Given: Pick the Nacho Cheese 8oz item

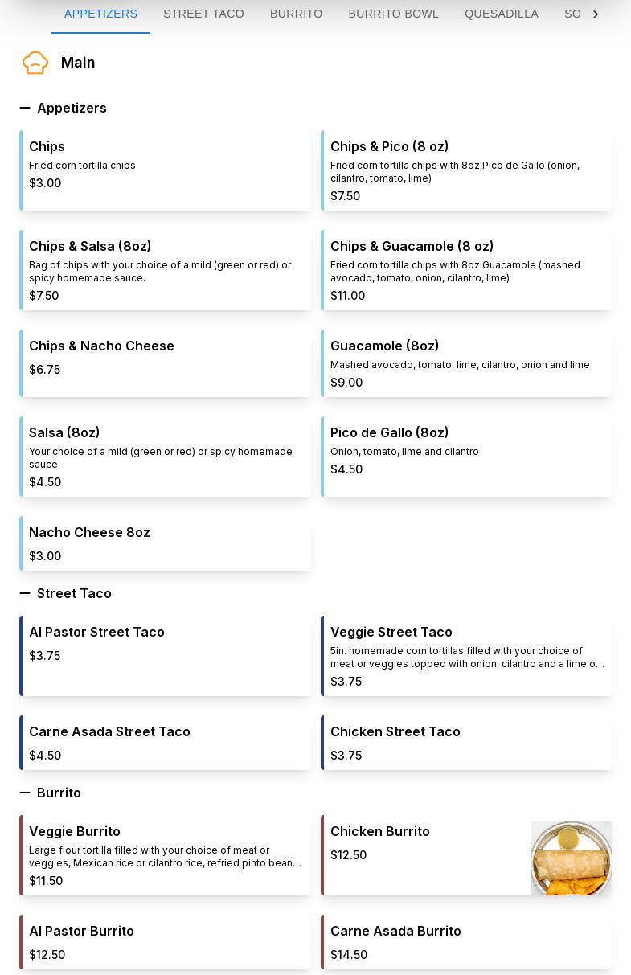Looking at the screenshot, I should 166,543.
